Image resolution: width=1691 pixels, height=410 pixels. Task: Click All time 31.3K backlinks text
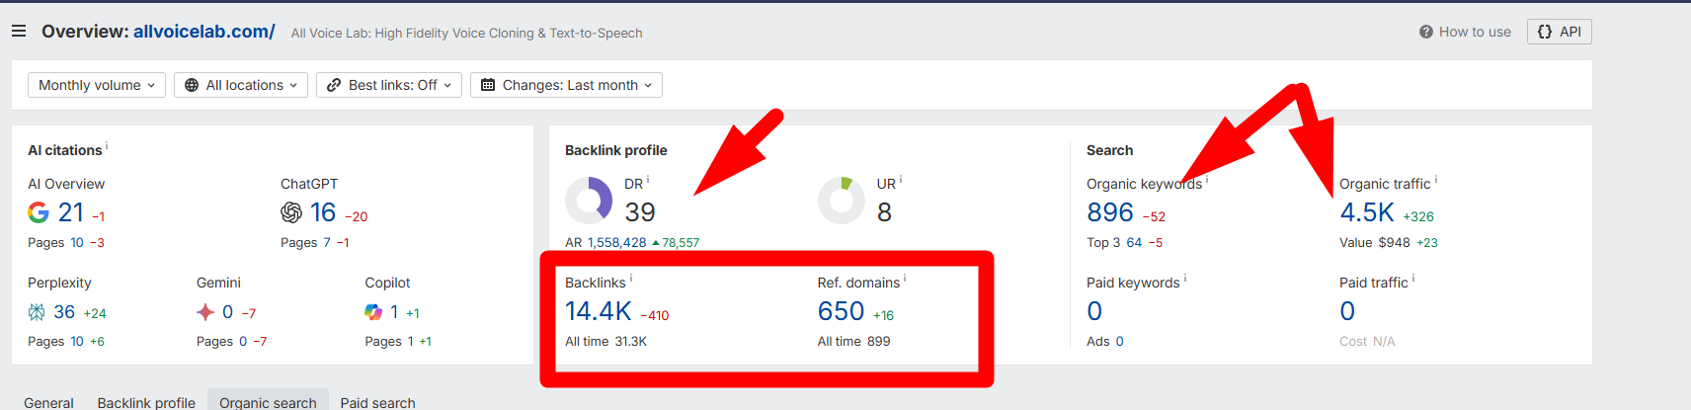(605, 341)
